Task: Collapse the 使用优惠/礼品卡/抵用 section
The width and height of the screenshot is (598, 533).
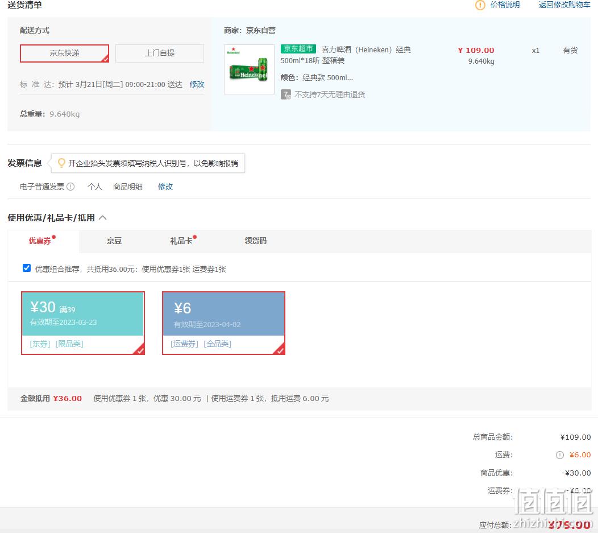Action: pyautogui.click(x=102, y=217)
